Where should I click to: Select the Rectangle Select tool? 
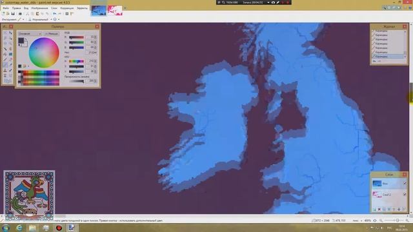point(5,33)
